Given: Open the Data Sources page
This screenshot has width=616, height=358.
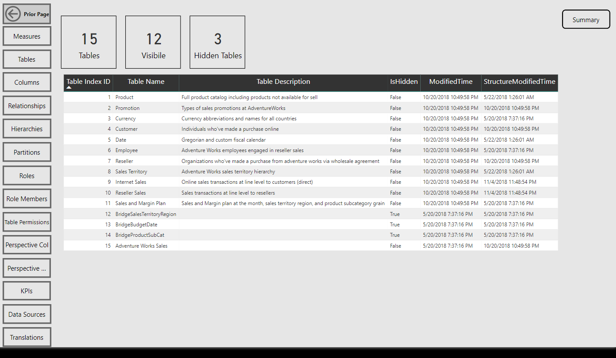Looking at the screenshot, I should pos(27,314).
